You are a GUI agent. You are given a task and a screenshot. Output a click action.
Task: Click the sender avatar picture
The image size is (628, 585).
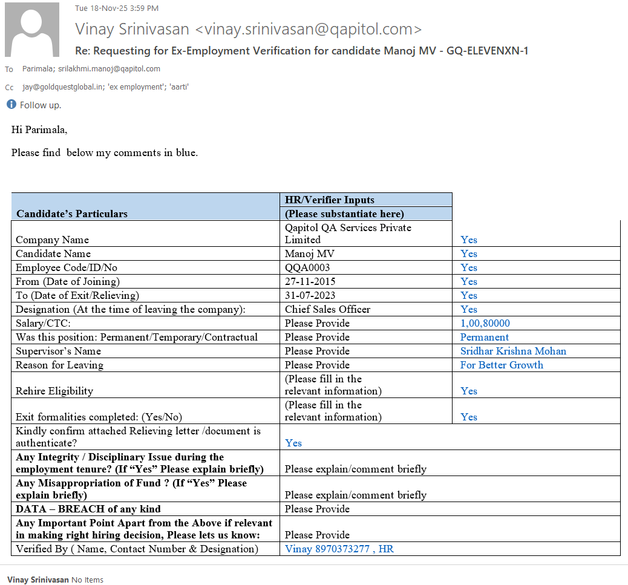pos(32,29)
